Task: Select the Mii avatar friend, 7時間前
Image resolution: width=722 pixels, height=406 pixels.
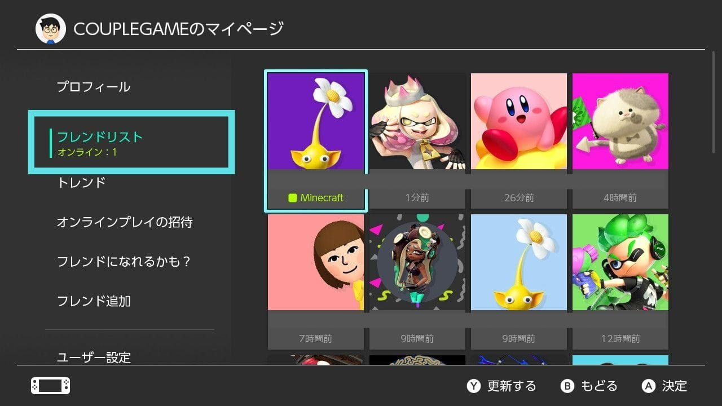Action: (316, 282)
